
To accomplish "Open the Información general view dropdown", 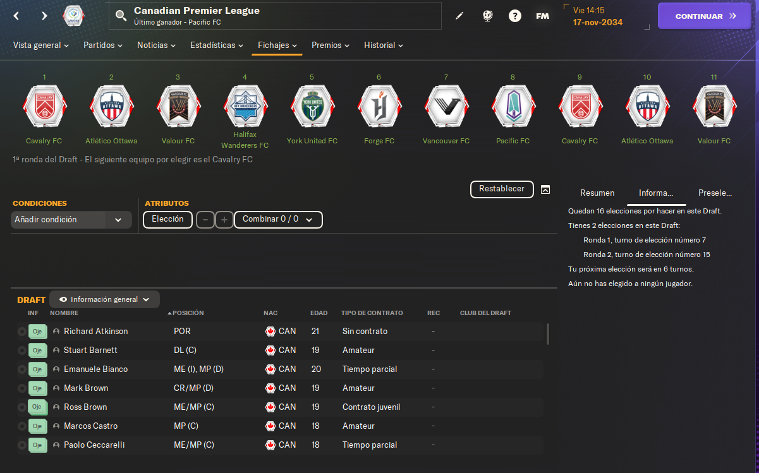I will pyautogui.click(x=104, y=299).
